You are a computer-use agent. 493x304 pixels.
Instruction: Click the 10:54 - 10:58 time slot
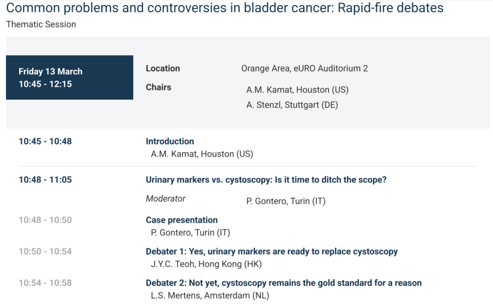point(45,283)
